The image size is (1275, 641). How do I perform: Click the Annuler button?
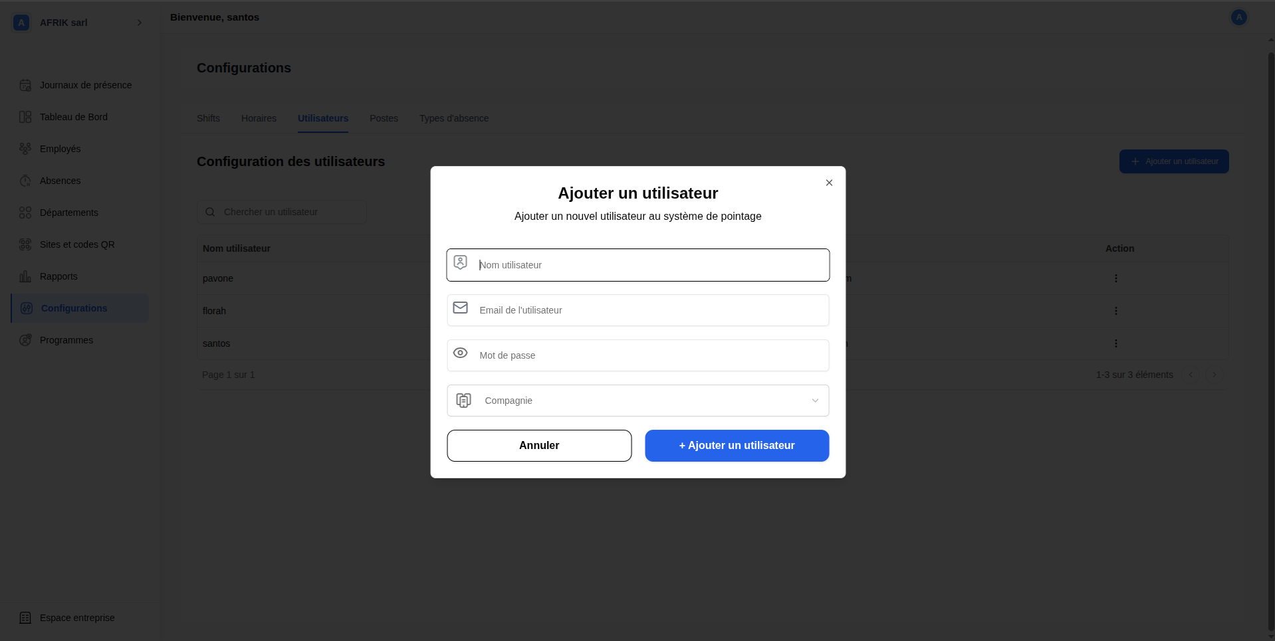[539, 446]
